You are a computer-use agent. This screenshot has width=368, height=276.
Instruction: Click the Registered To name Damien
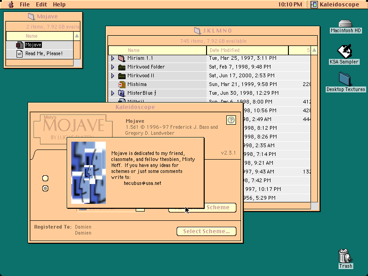coord(83,227)
